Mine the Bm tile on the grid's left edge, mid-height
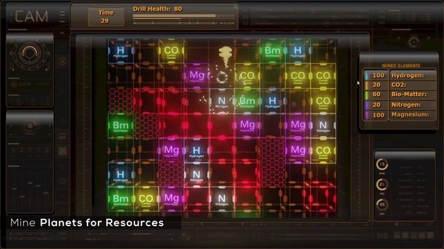This screenshot has height=249, width=444. [x=121, y=126]
